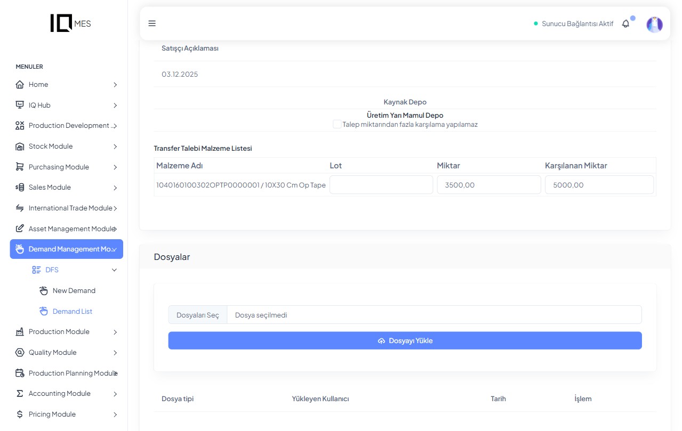Open the user profile avatar
This screenshot has width=682, height=431.
point(654,25)
